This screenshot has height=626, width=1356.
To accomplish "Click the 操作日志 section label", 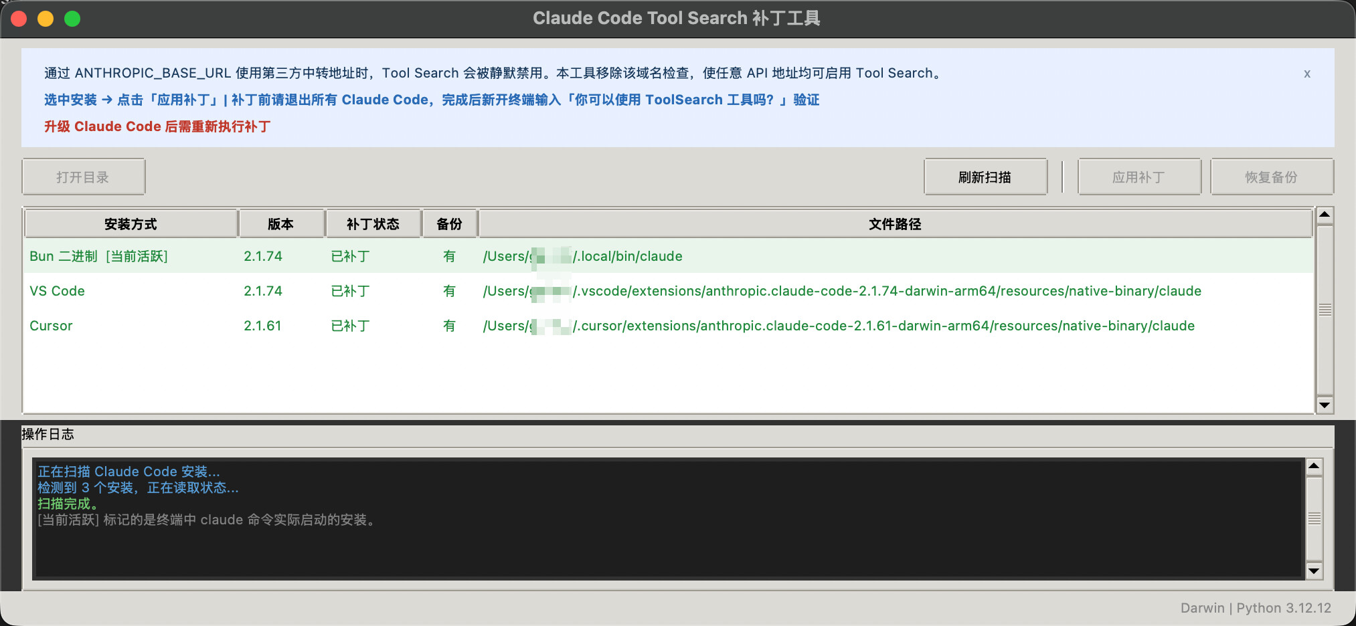I will pyautogui.click(x=48, y=434).
